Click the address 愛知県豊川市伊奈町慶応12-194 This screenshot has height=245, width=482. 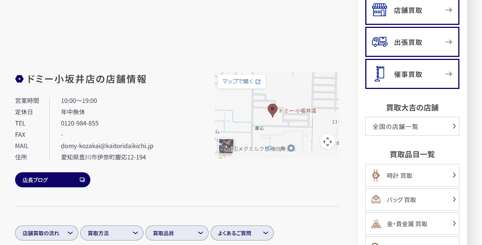tap(104, 157)
